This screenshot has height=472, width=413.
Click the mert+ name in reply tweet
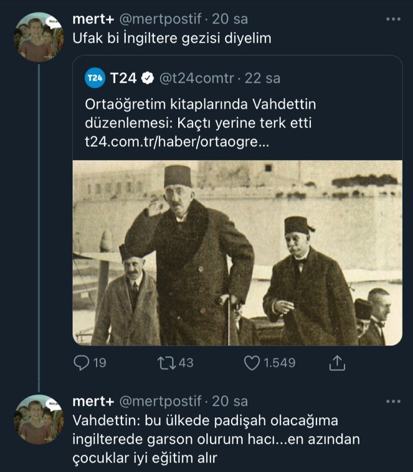pos(93,400)
